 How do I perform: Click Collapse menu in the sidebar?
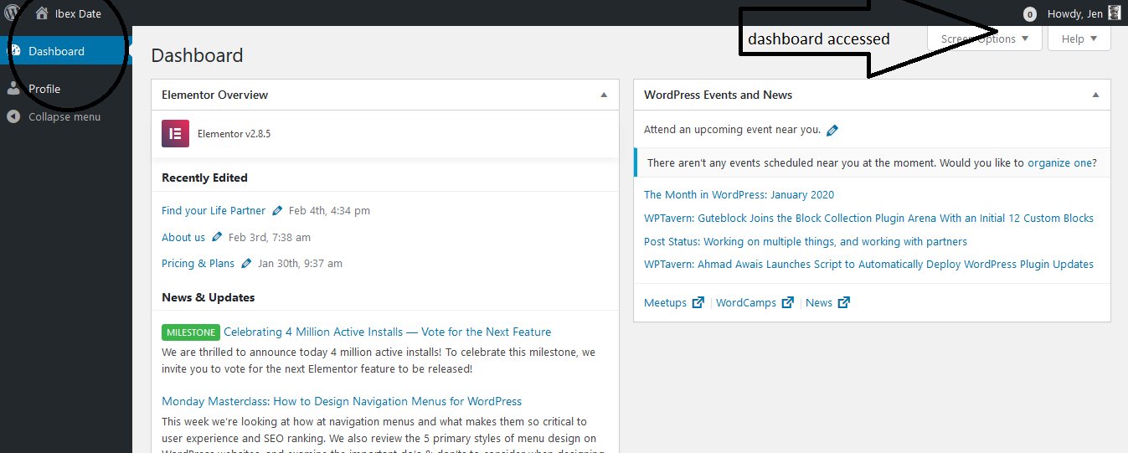[x=64, y=116]
